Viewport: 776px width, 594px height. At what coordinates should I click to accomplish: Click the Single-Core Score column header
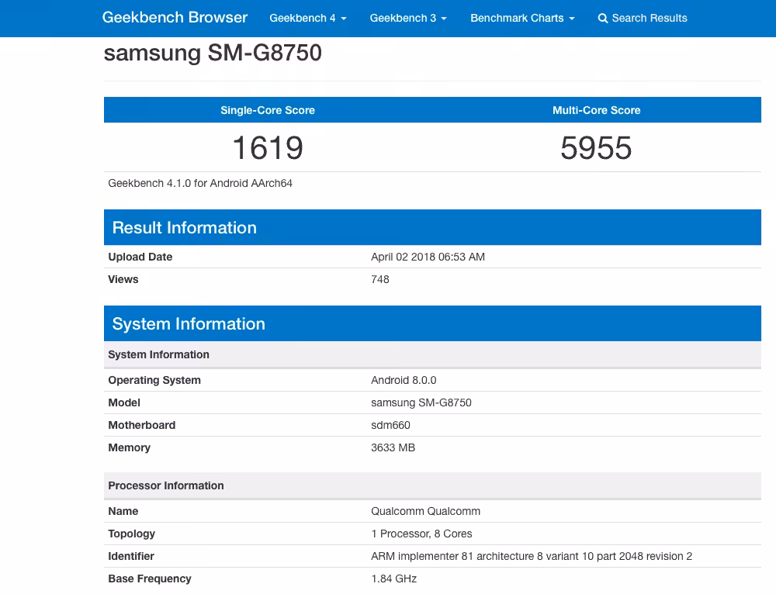[x=267, y=109]
